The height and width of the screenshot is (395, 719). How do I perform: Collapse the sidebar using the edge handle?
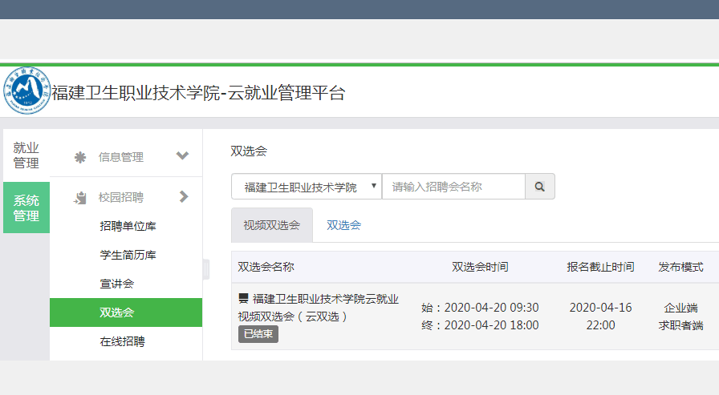pos(205,269)
